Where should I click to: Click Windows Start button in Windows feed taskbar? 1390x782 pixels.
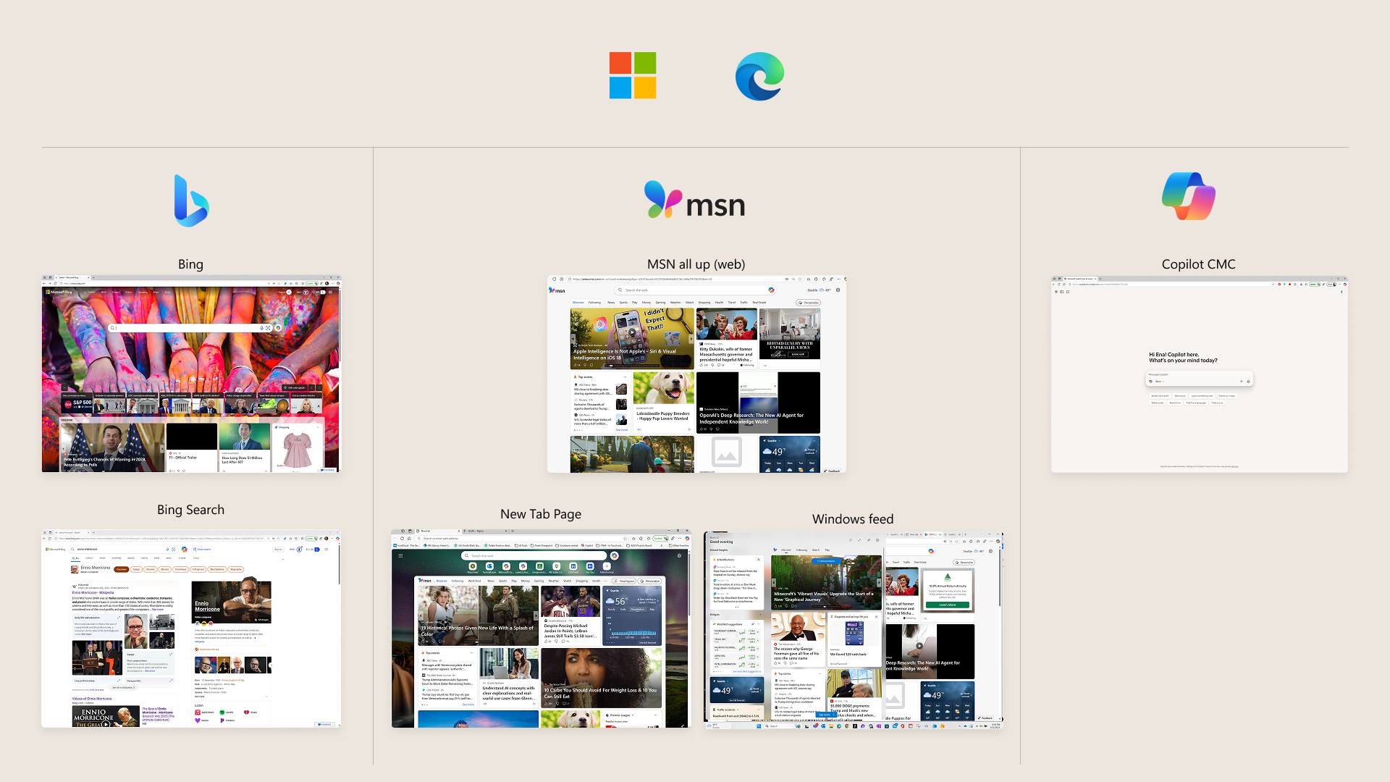[759, 726]
